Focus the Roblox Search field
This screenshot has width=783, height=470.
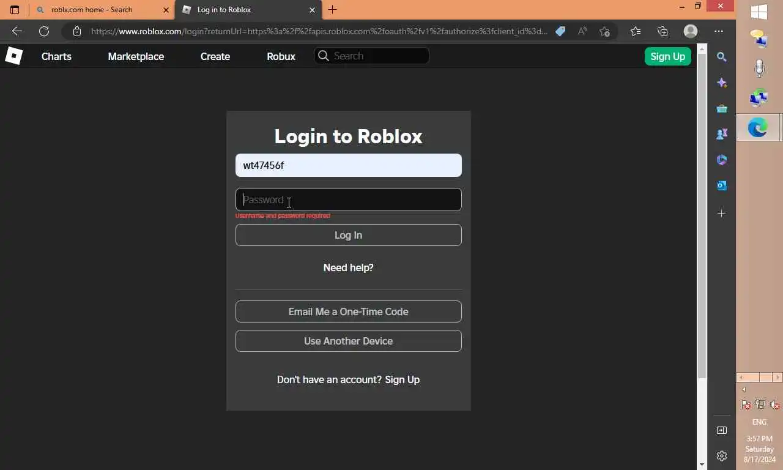click(372, 56)
